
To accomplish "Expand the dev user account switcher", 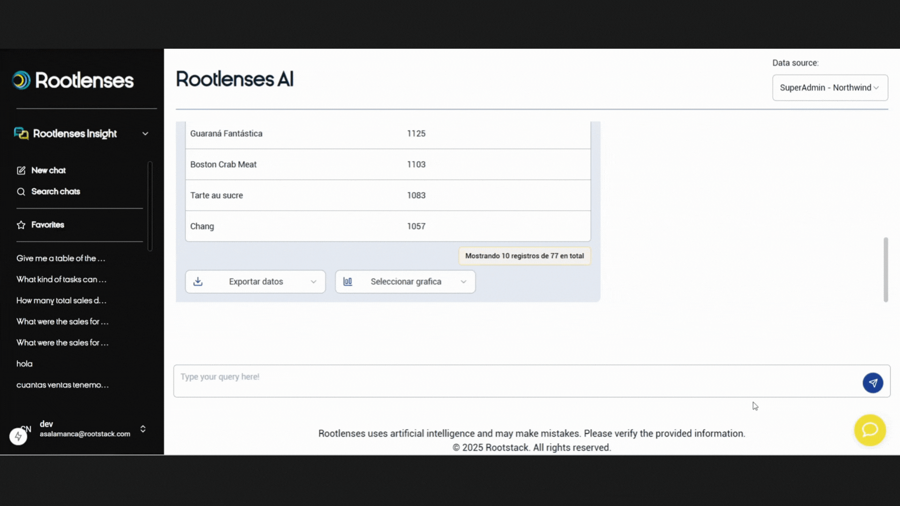I will [143, 429].
